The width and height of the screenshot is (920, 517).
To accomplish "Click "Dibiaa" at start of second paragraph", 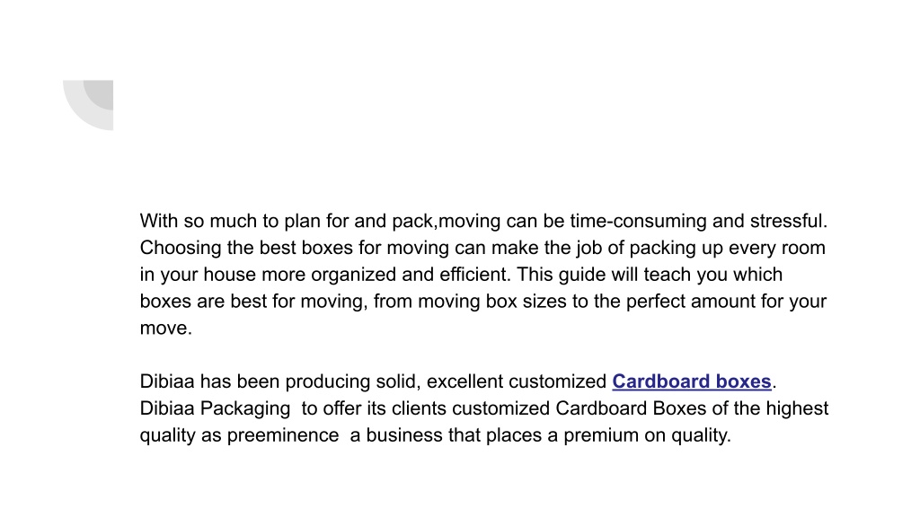I will point(166,381).
